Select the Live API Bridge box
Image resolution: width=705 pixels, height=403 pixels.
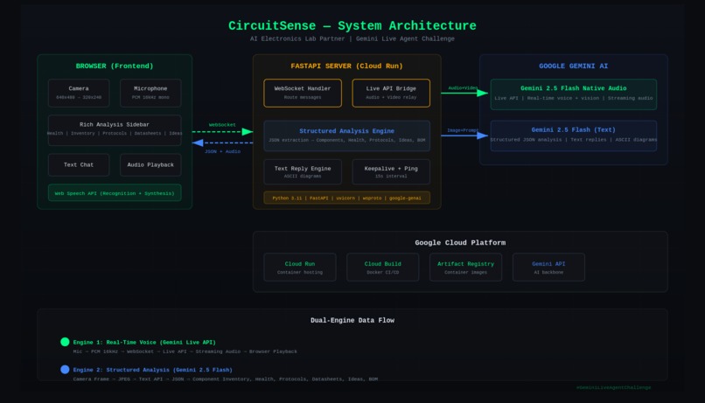(x=391, y=93)
